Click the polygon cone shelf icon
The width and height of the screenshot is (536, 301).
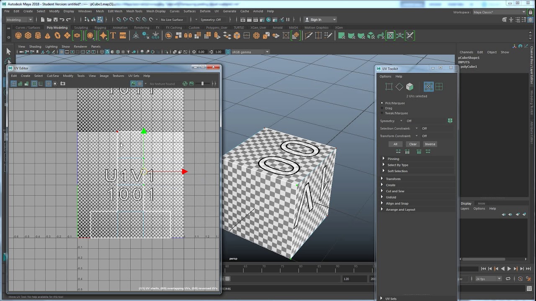(48, 36)
